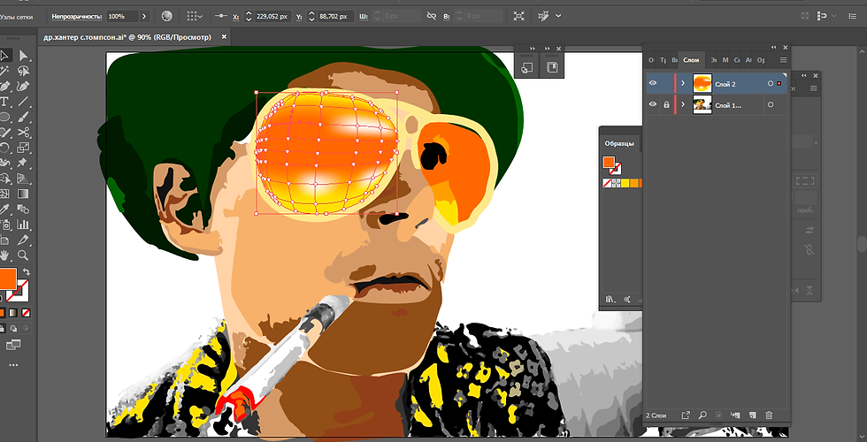Viewport: 867px width, 442px height.
Task: Open opacity value dropdown arrow
Action: pos(144,17)
